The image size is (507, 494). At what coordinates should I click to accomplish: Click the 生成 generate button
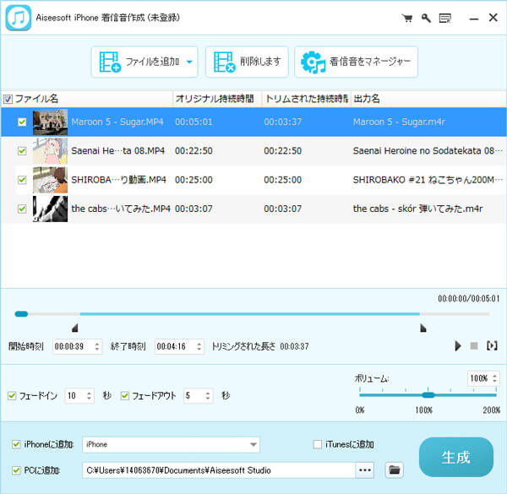tap(456, 457)
